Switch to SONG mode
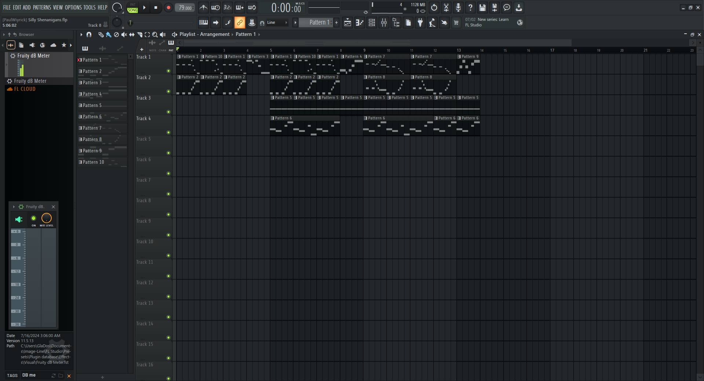This screenshot has height=381, width=704. point(133,10)
